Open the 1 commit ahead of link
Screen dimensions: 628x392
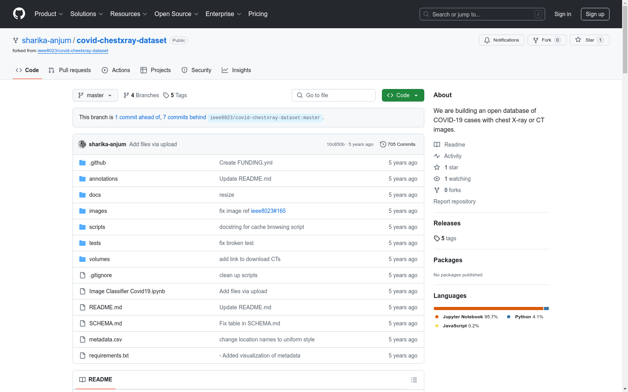[x=138, y=117]
